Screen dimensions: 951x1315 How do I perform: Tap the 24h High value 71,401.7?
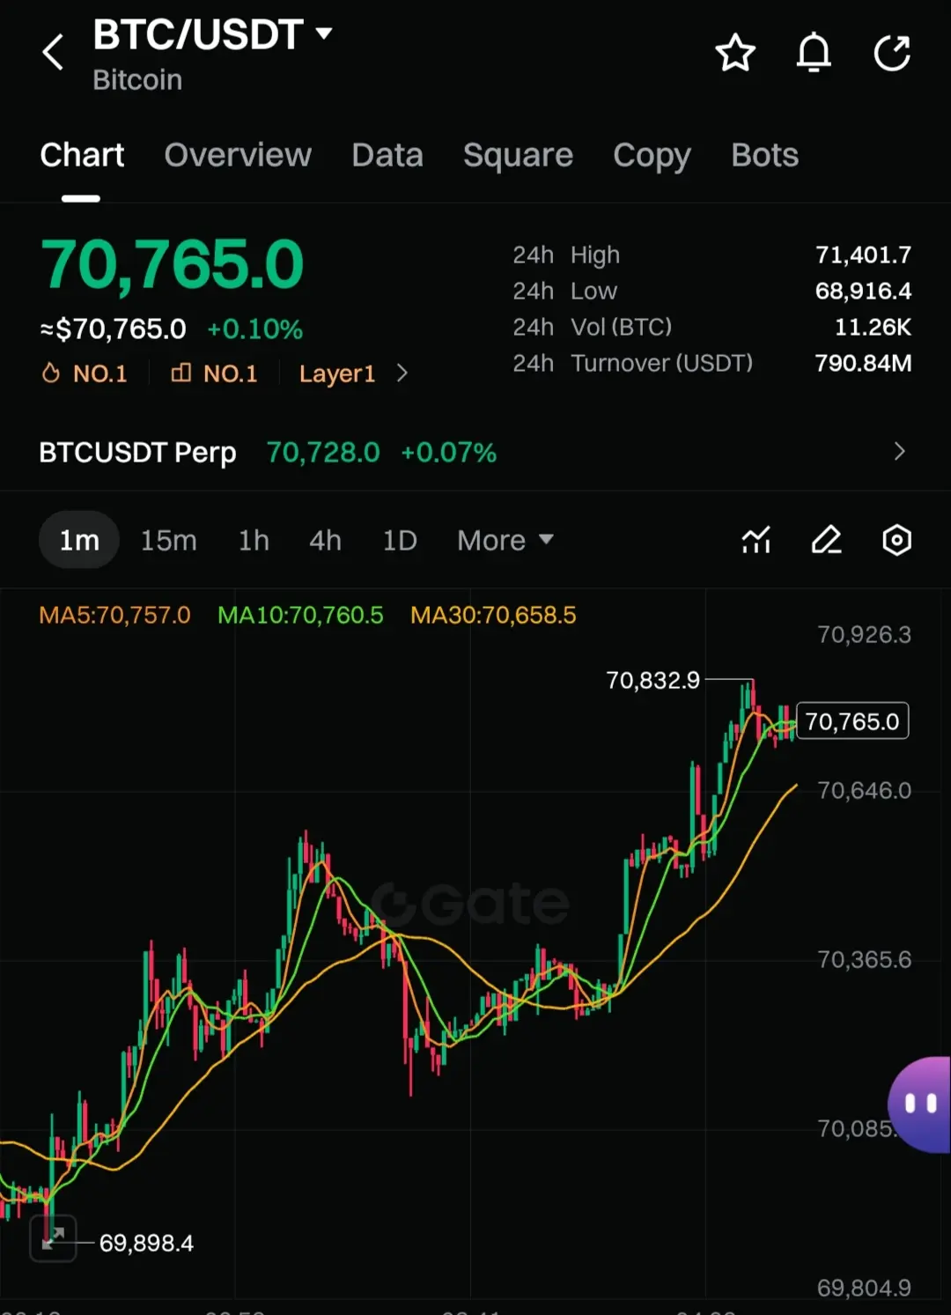pos(863,255)
